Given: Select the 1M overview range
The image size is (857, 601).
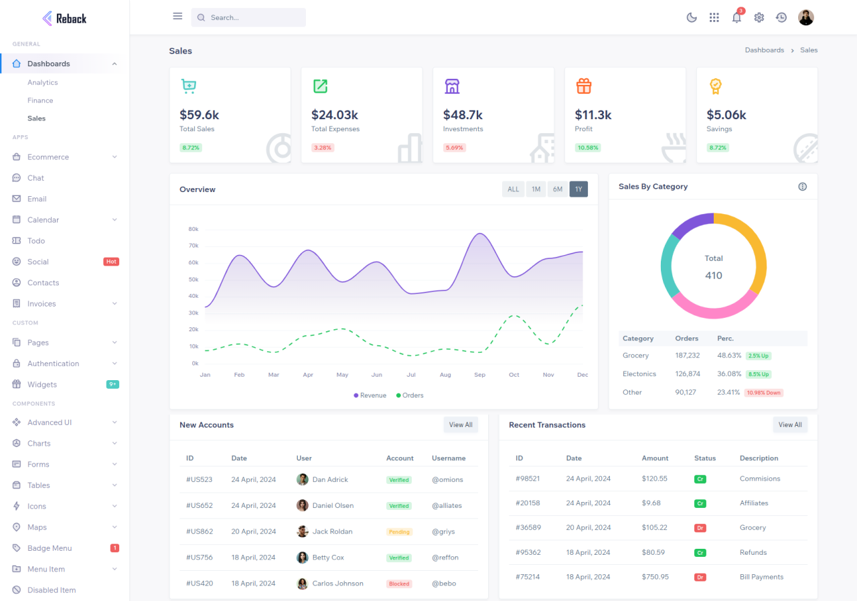Looking at the screenshot, I should (536, 189).
